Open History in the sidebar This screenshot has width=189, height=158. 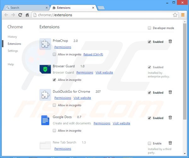(12, 37)
